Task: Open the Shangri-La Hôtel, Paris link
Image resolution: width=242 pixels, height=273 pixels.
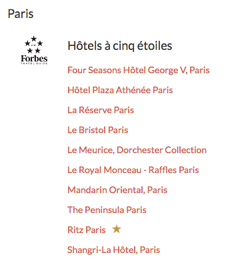Action: coord(113,250)
